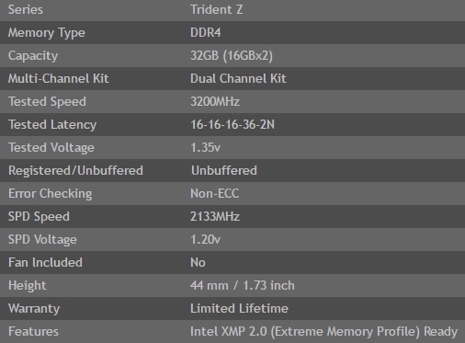This screenshot has height=343, width=465.
Task: Select the Multi-Channel Kit label
Action: point(58,79)
